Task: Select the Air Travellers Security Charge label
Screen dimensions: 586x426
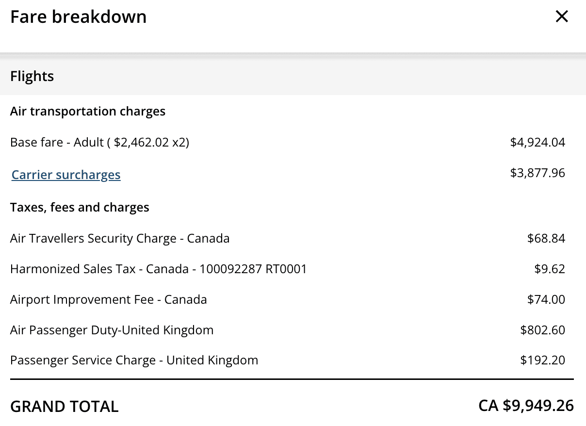Action: 120,238
